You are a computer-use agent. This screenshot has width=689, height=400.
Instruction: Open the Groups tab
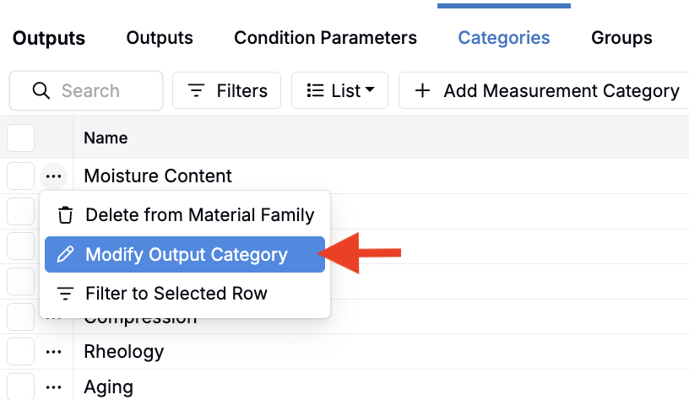pyautogui.click(x=621, y=38)
